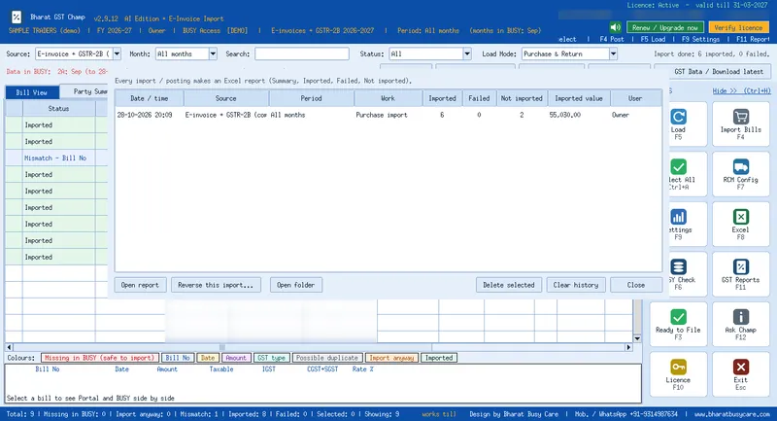Open Ask Champ F12 tile

pyautogui.click(x=740, y=325)
